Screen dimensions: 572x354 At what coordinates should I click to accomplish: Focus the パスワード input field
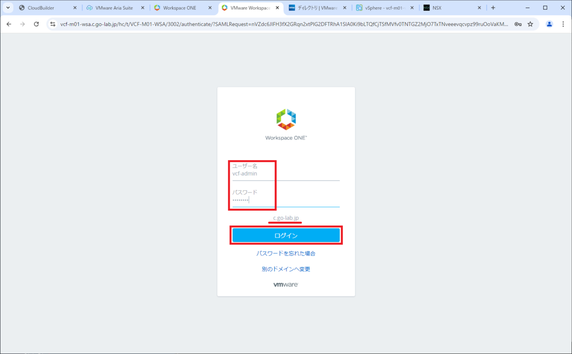click(x=286, y=200)
